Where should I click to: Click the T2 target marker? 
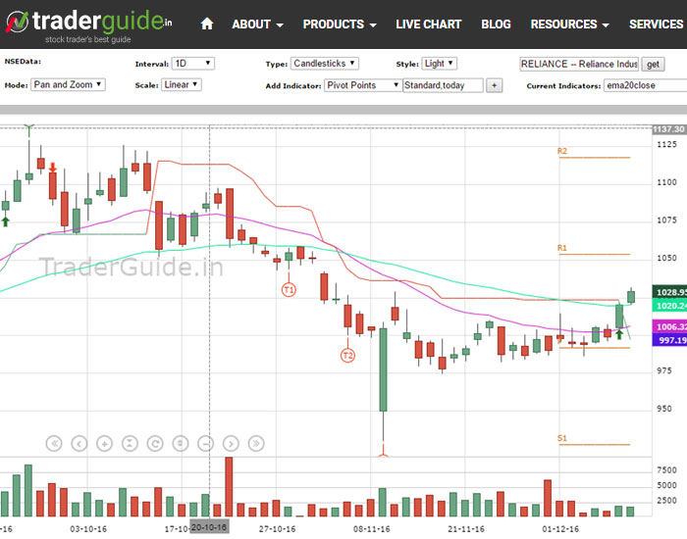pos(347,355)
